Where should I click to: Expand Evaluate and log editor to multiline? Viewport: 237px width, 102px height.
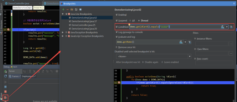click(190, 42)
